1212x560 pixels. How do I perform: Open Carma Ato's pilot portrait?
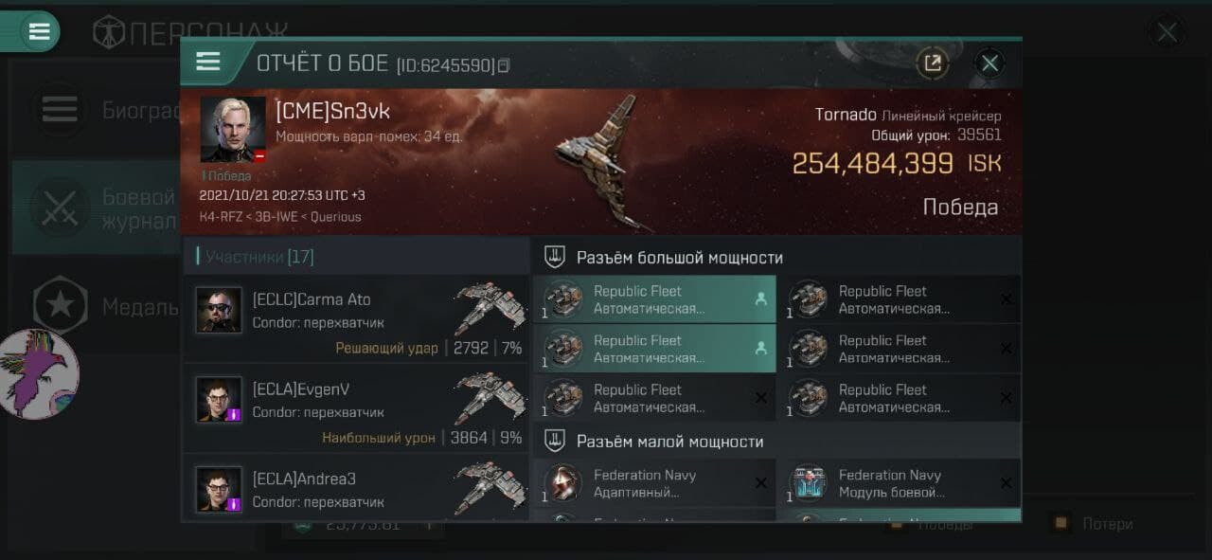click(x=219, y=311)
